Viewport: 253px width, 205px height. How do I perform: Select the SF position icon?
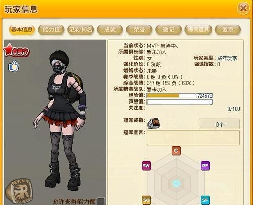pos(205,200)
